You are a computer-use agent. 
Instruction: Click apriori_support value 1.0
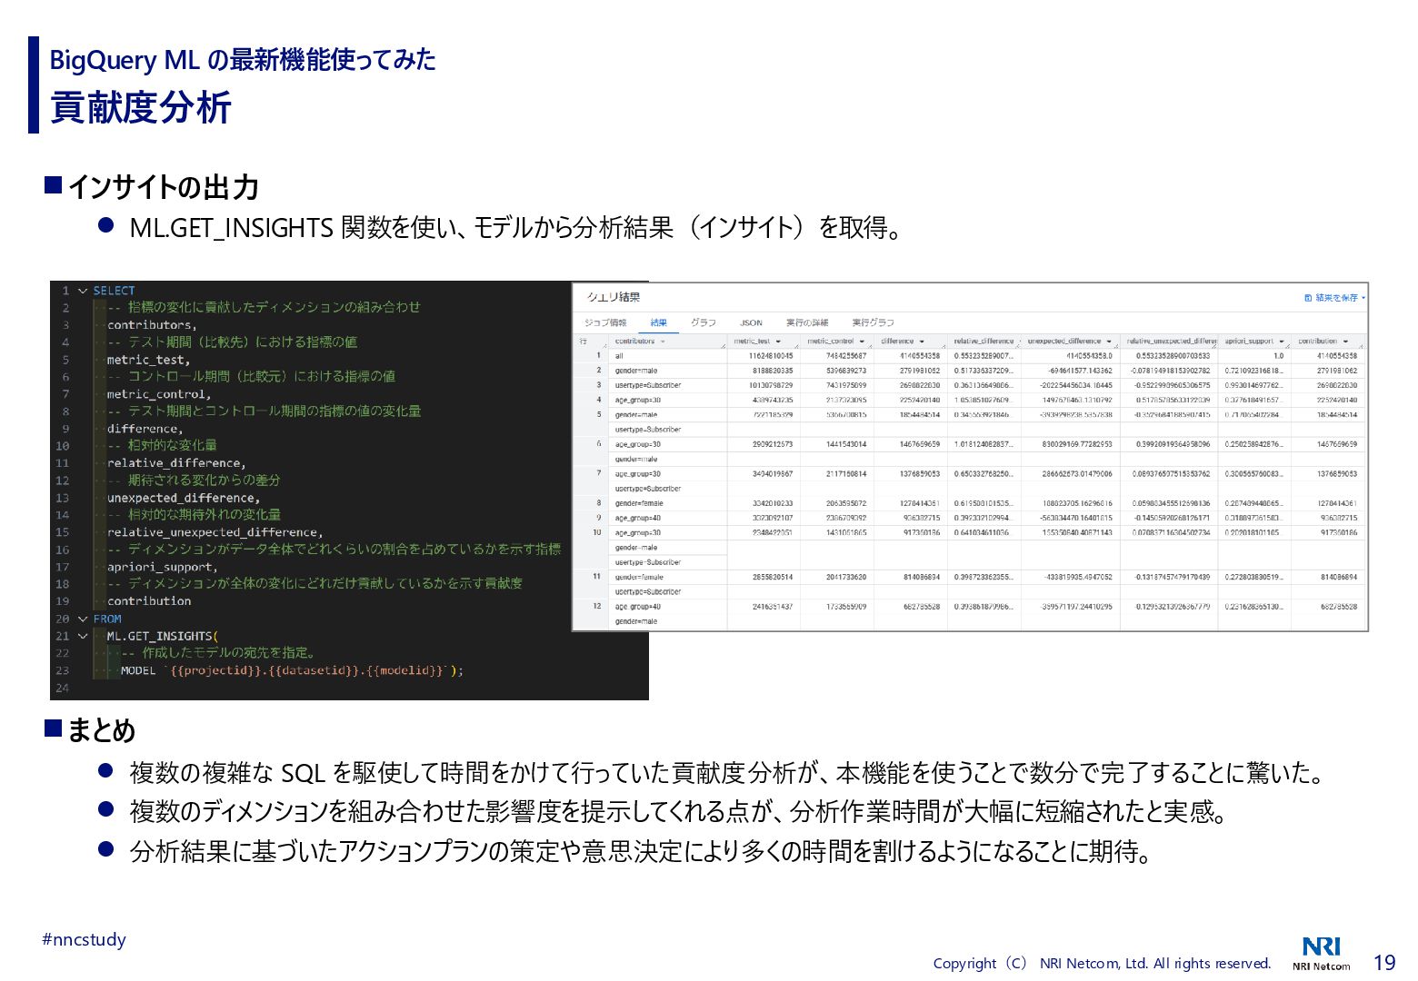(x=1278, y=356)
